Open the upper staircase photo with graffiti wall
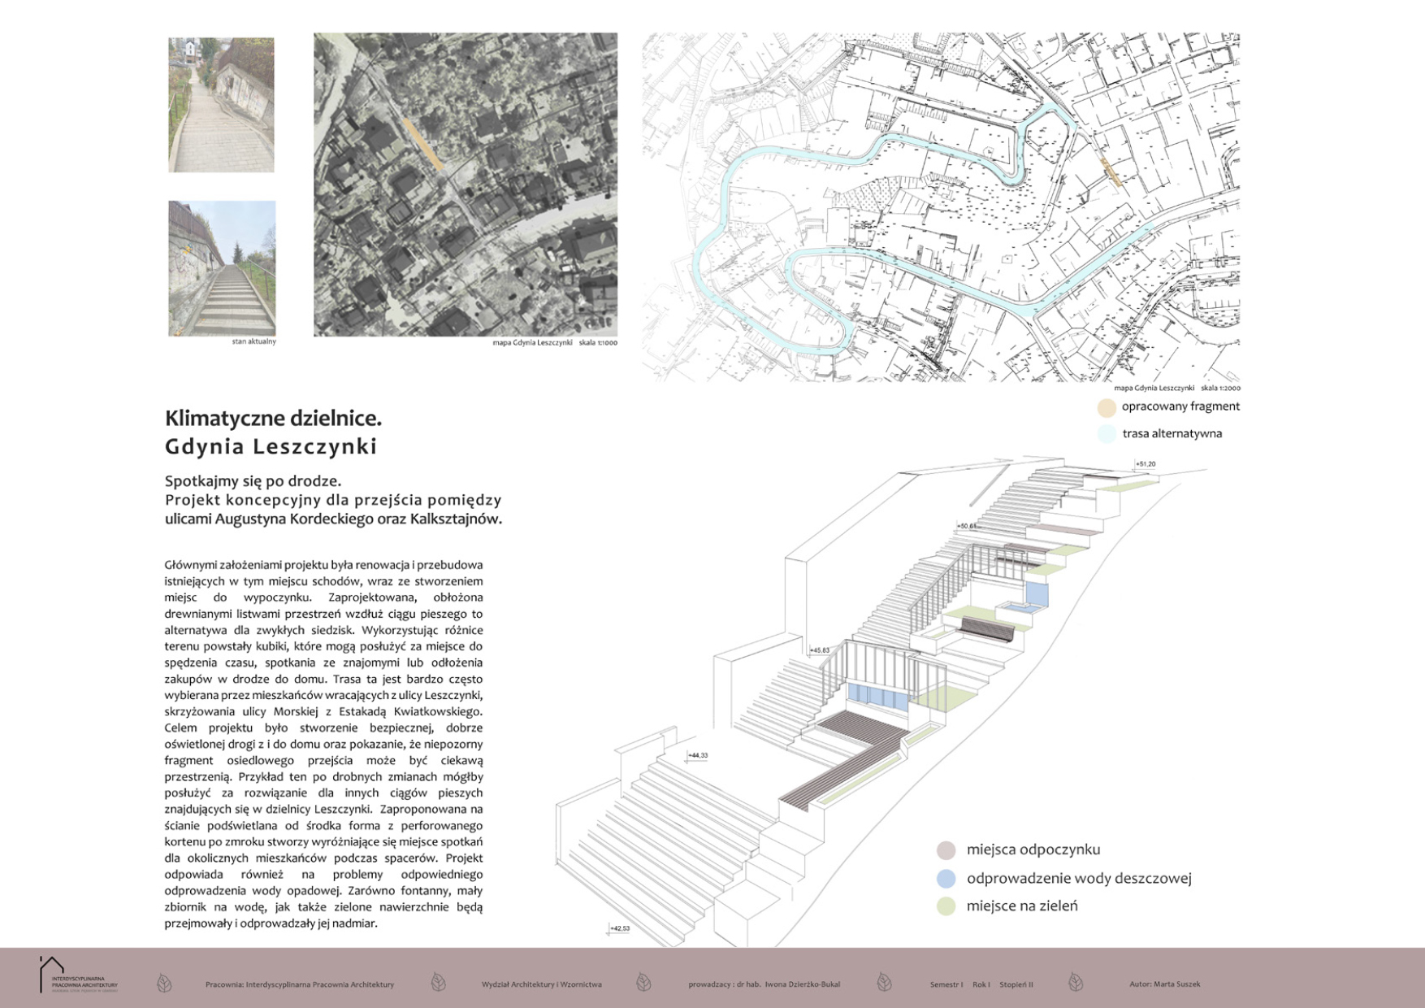The height and width of the screenshot is (1008, 1425). point(221,105)
